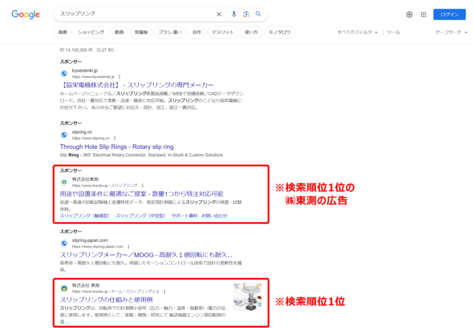Click the https://www.kyoeidenki.jp URL text
473x328 pixels.
point(93,77)
